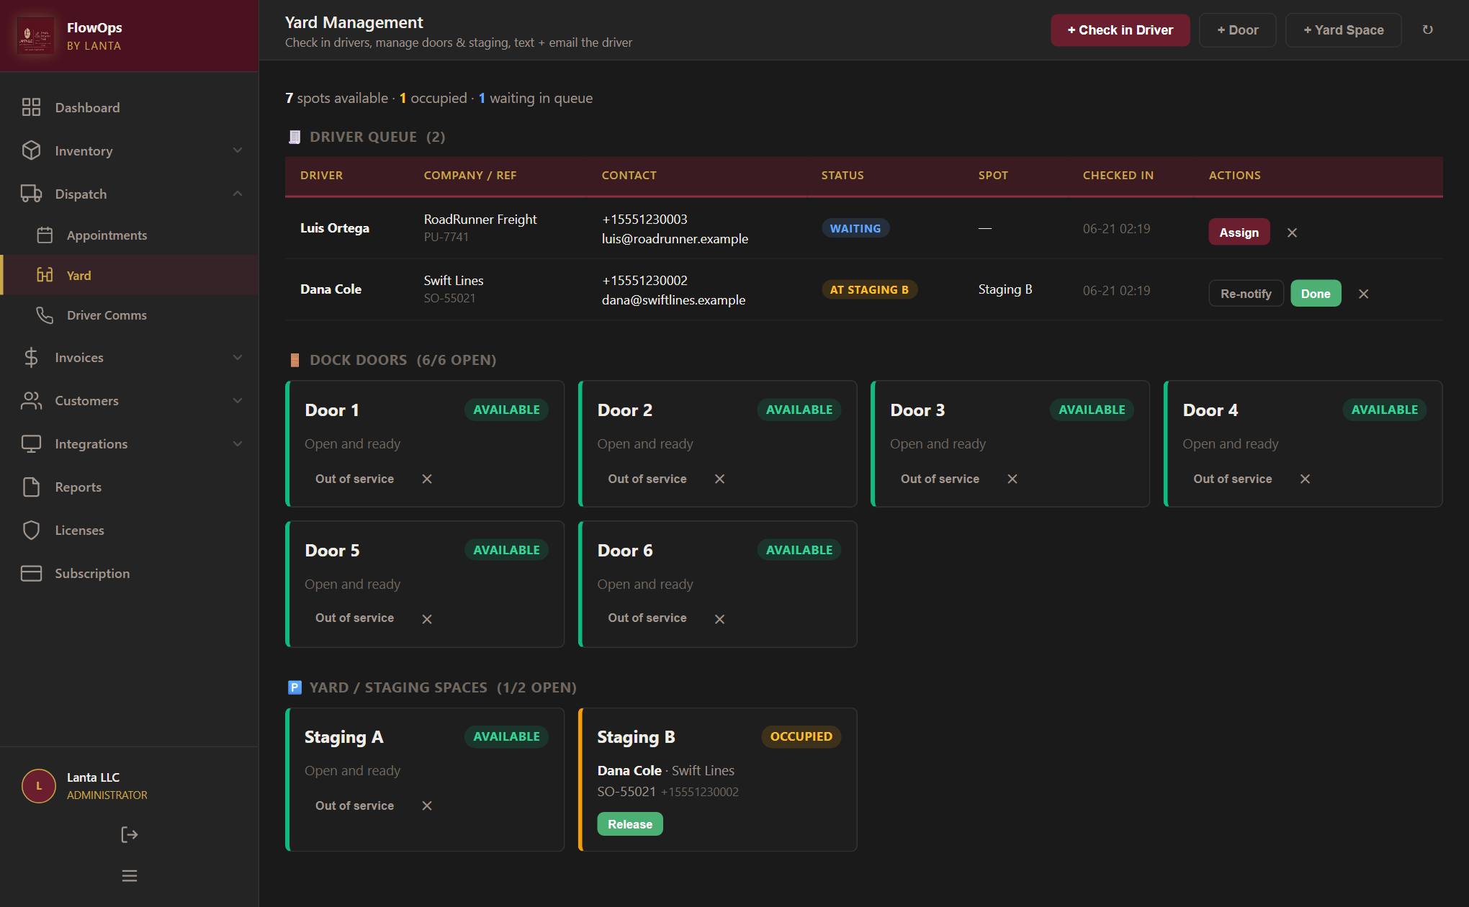This screenshot has height=907, width=1469.
Task: Delete Staging A using its X icon
Action: 427,806
